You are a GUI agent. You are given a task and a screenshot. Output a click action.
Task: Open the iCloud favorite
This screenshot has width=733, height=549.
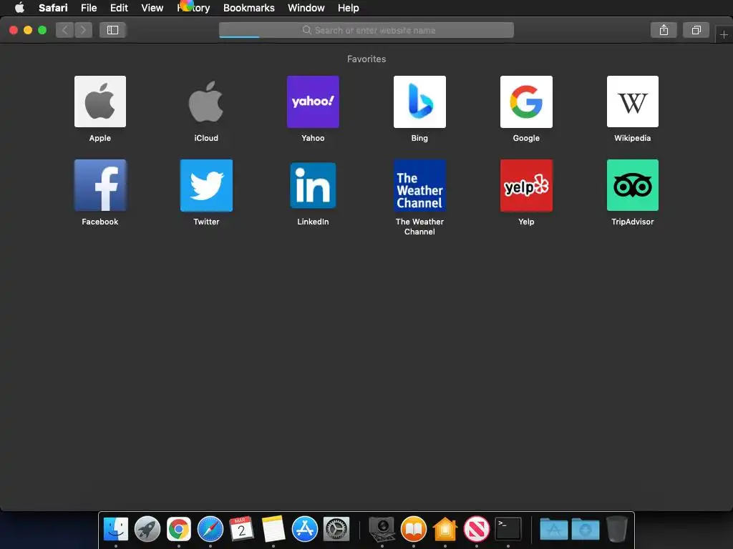pos(206,102)
